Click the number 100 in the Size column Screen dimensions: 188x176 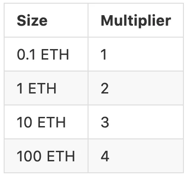(x=29, y=156)
